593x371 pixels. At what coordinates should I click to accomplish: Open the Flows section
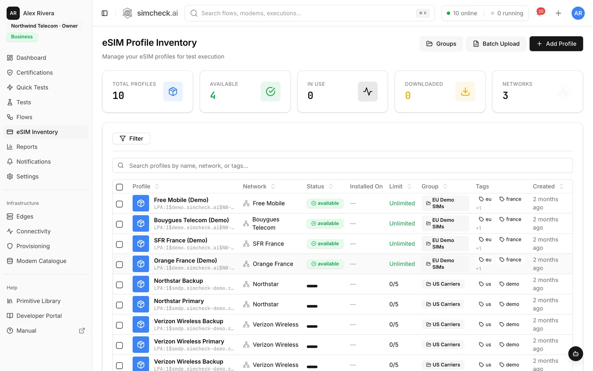(x=46, y=117)
